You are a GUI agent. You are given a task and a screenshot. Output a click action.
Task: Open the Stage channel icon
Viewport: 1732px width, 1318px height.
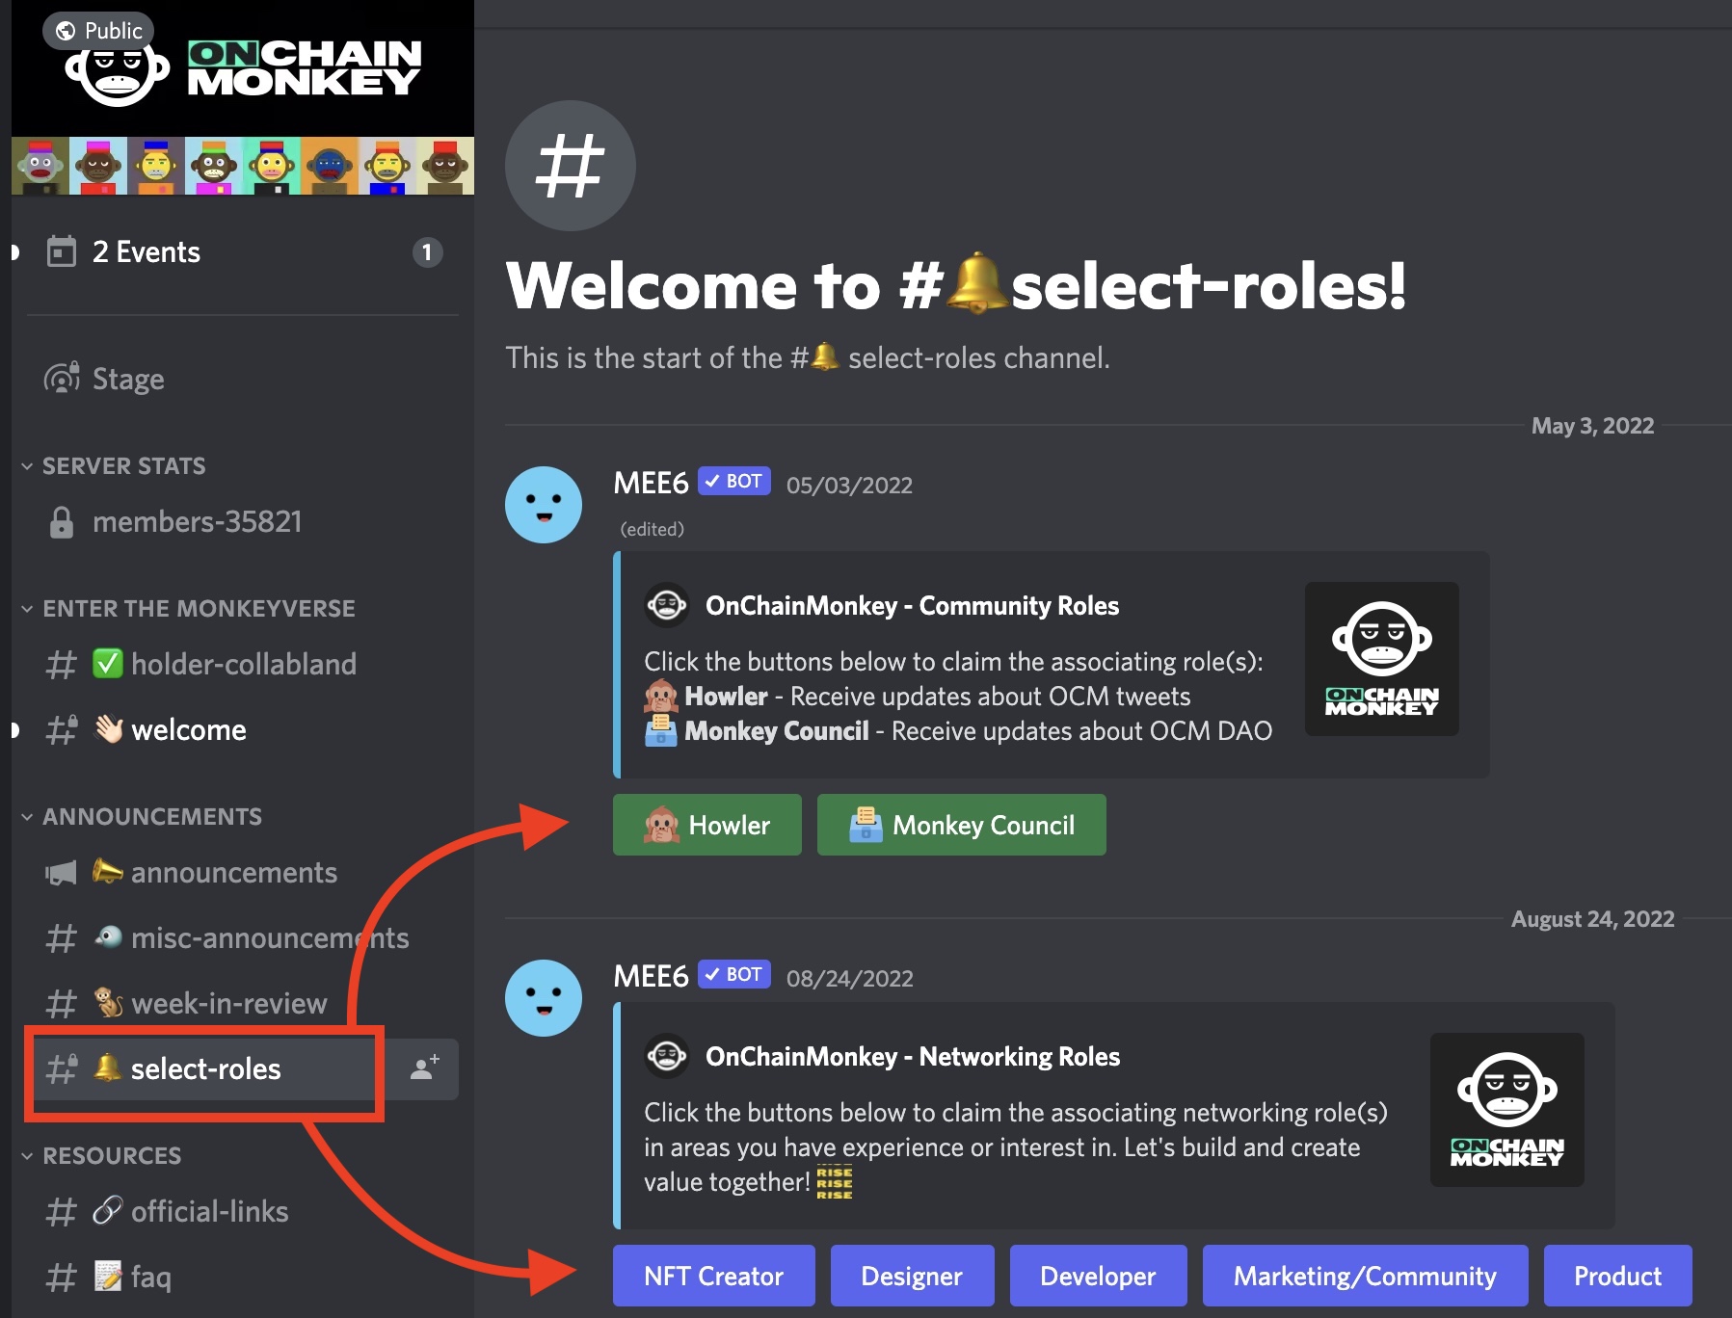pos(62,379)
